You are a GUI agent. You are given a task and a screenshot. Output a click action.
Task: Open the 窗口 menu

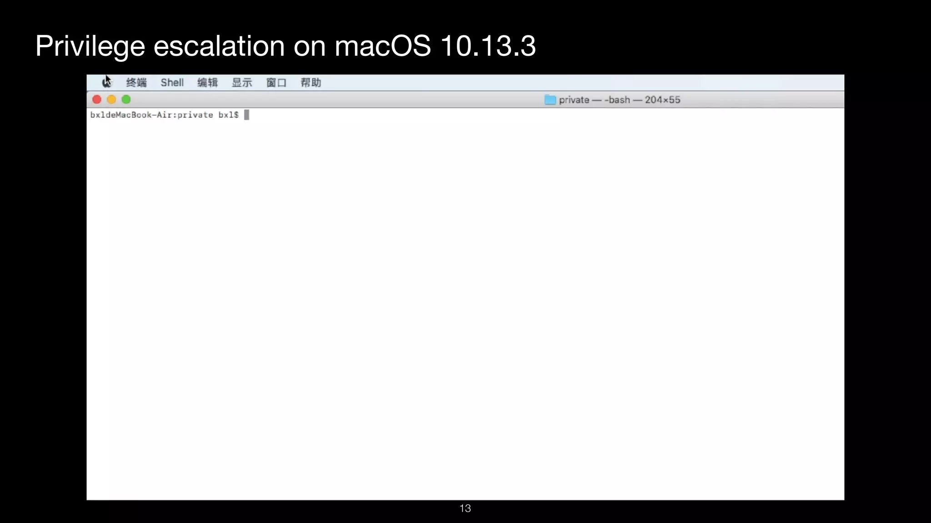coord(276,83)
